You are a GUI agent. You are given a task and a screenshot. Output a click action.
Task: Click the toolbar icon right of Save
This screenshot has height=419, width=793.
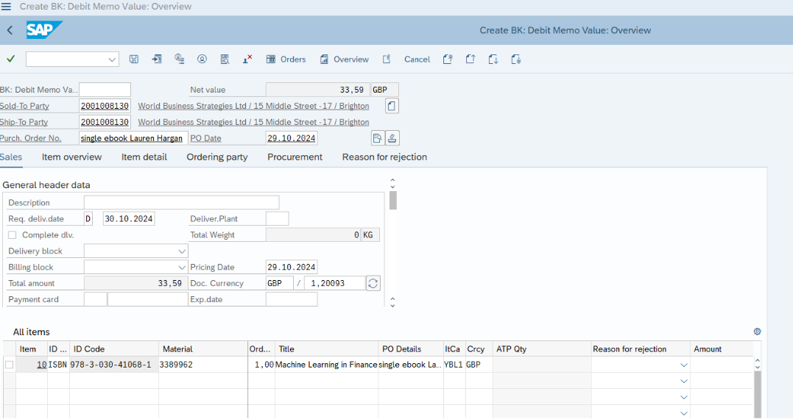coord(156,59)
